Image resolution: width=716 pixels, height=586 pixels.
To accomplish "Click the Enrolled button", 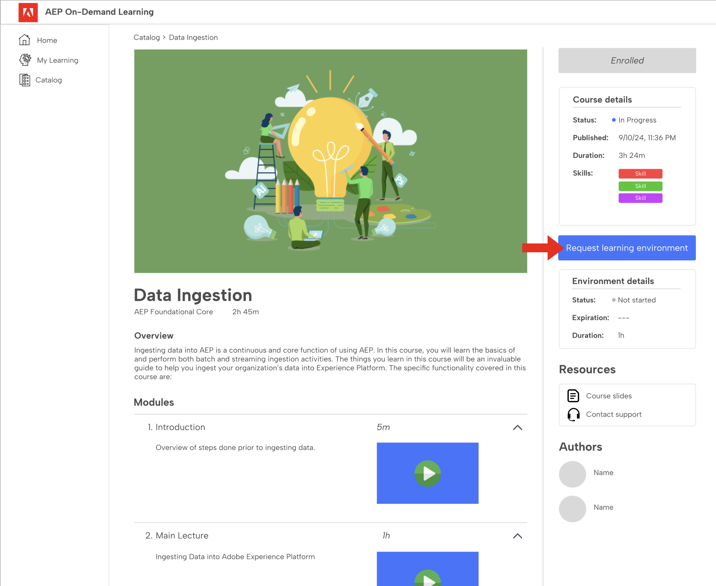I will pos(627,61).
